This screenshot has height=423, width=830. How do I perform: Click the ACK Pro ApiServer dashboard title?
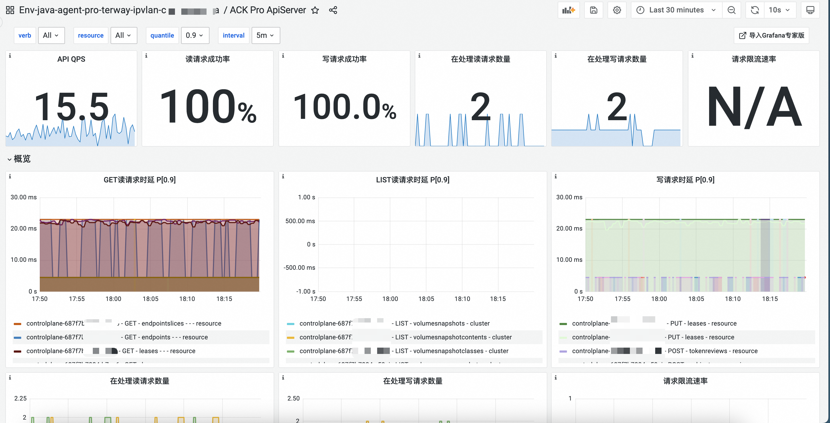point(268,10)
